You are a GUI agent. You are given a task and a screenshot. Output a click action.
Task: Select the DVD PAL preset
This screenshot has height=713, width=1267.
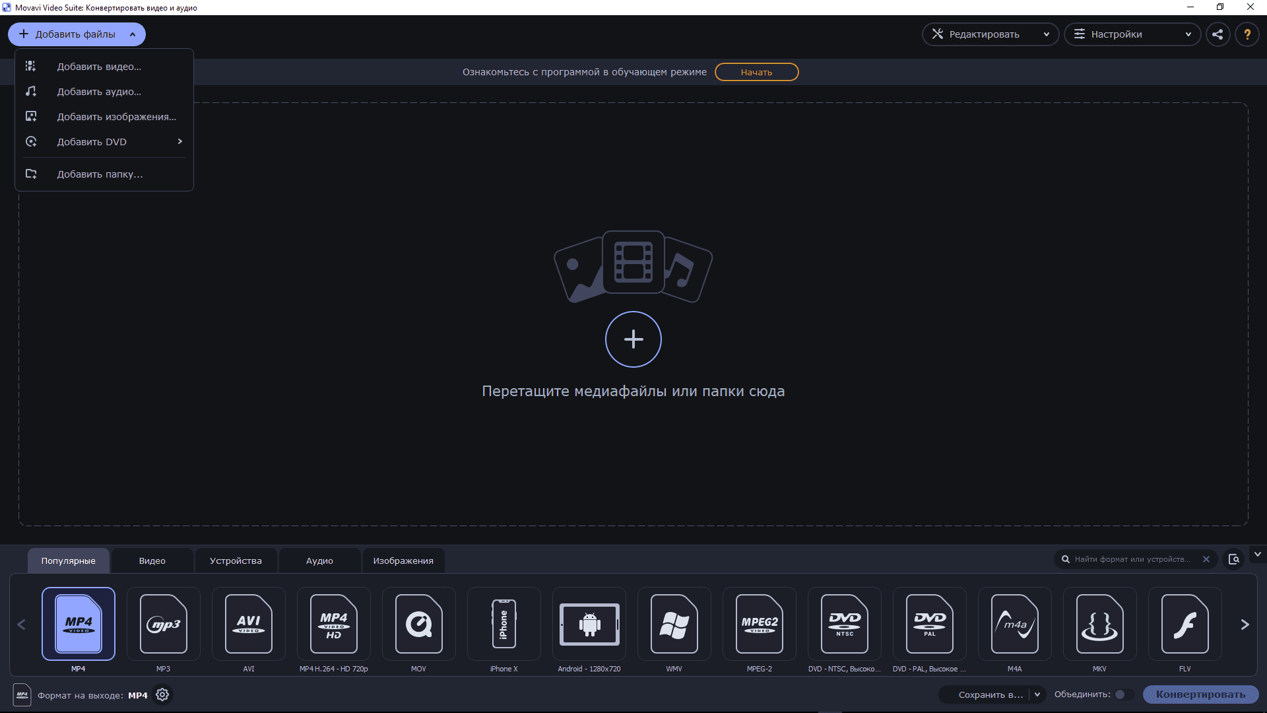click(x=930, y=624)
